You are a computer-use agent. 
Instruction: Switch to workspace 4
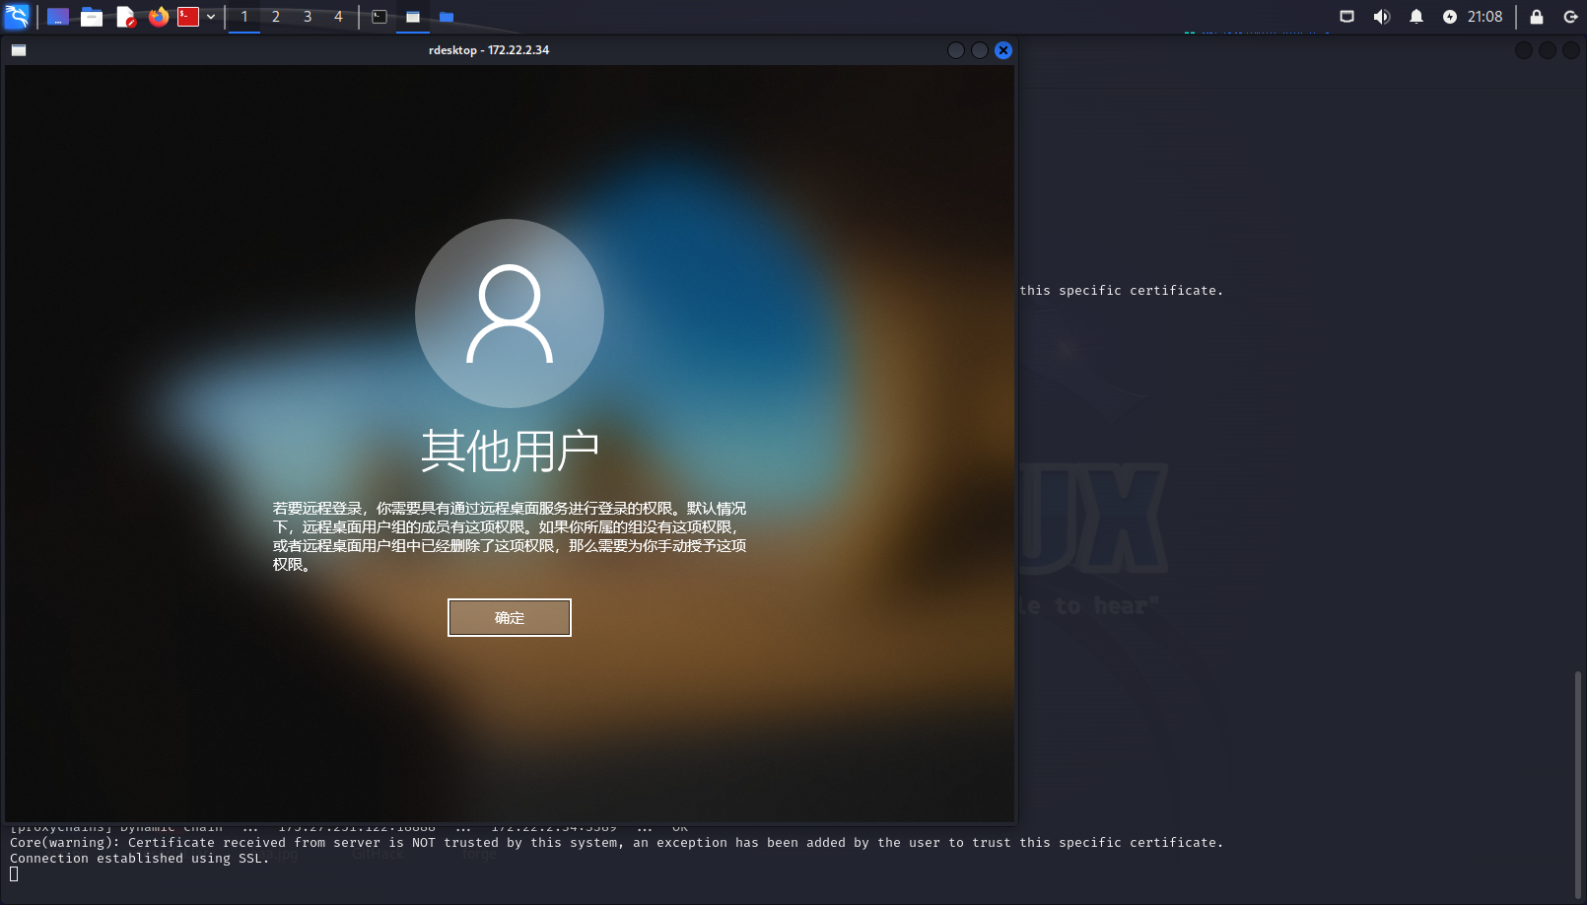coord(338,16)
